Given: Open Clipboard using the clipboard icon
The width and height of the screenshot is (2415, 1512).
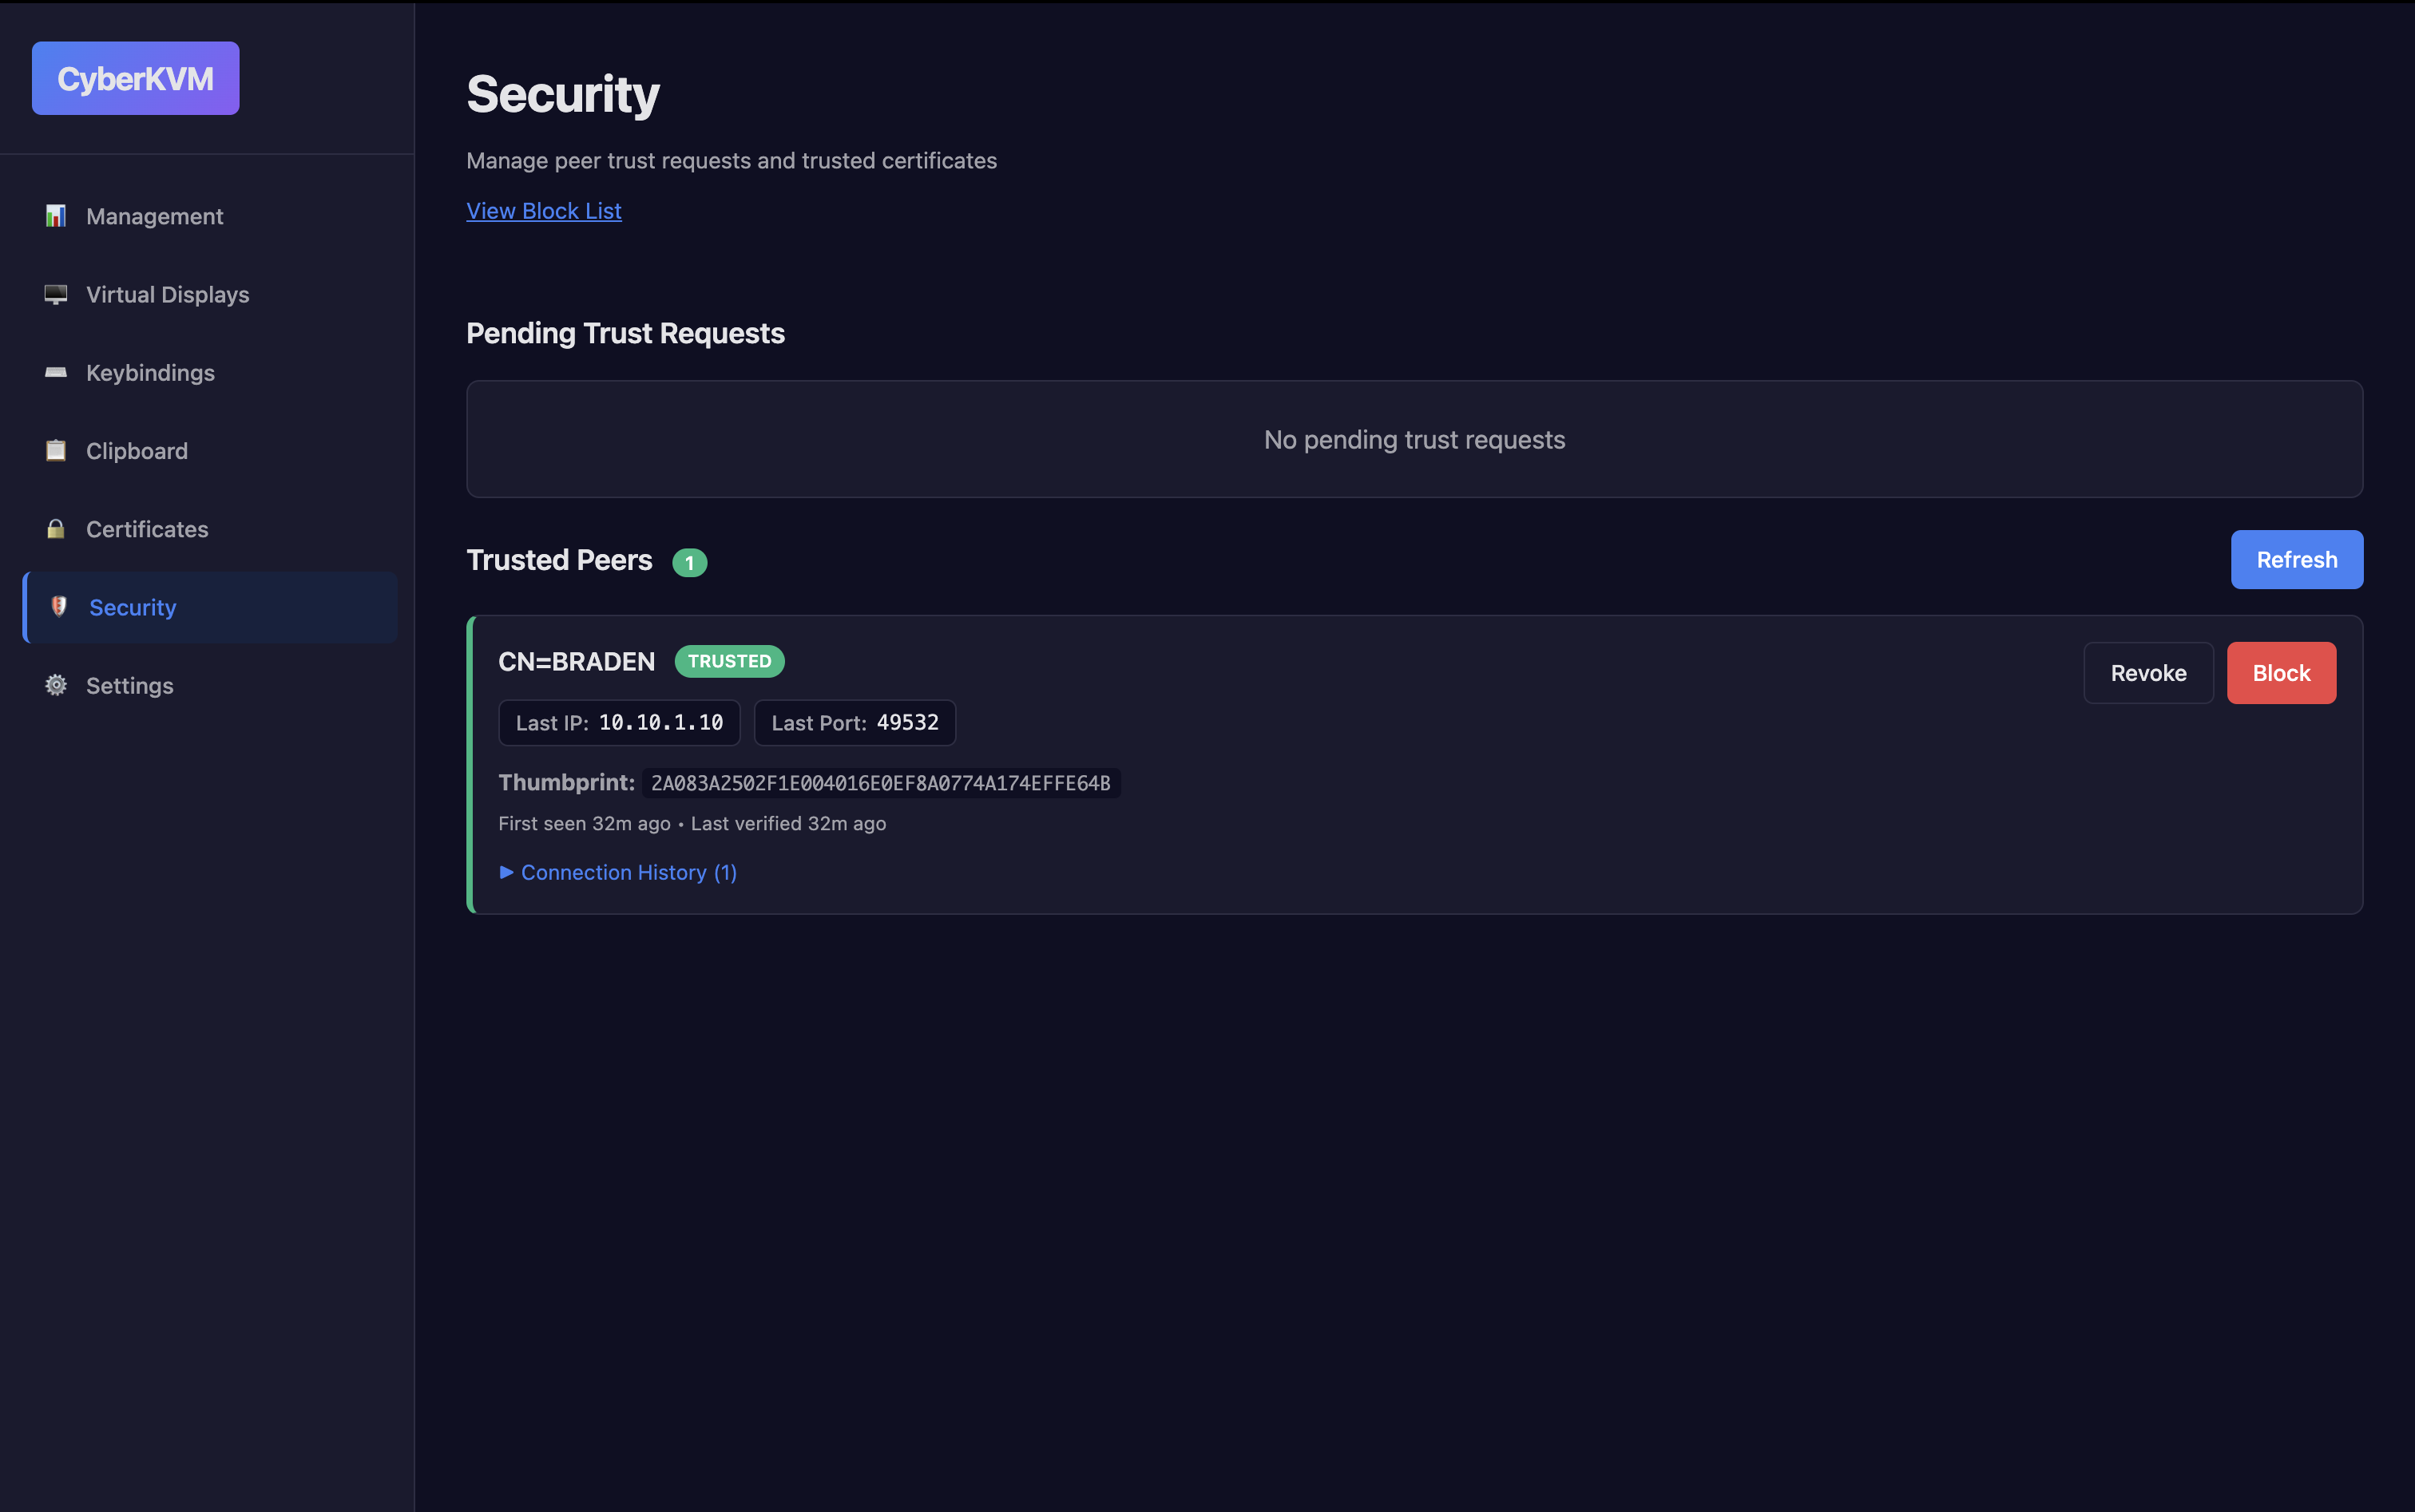Looking at the screenshot, I should click(55, 450).
